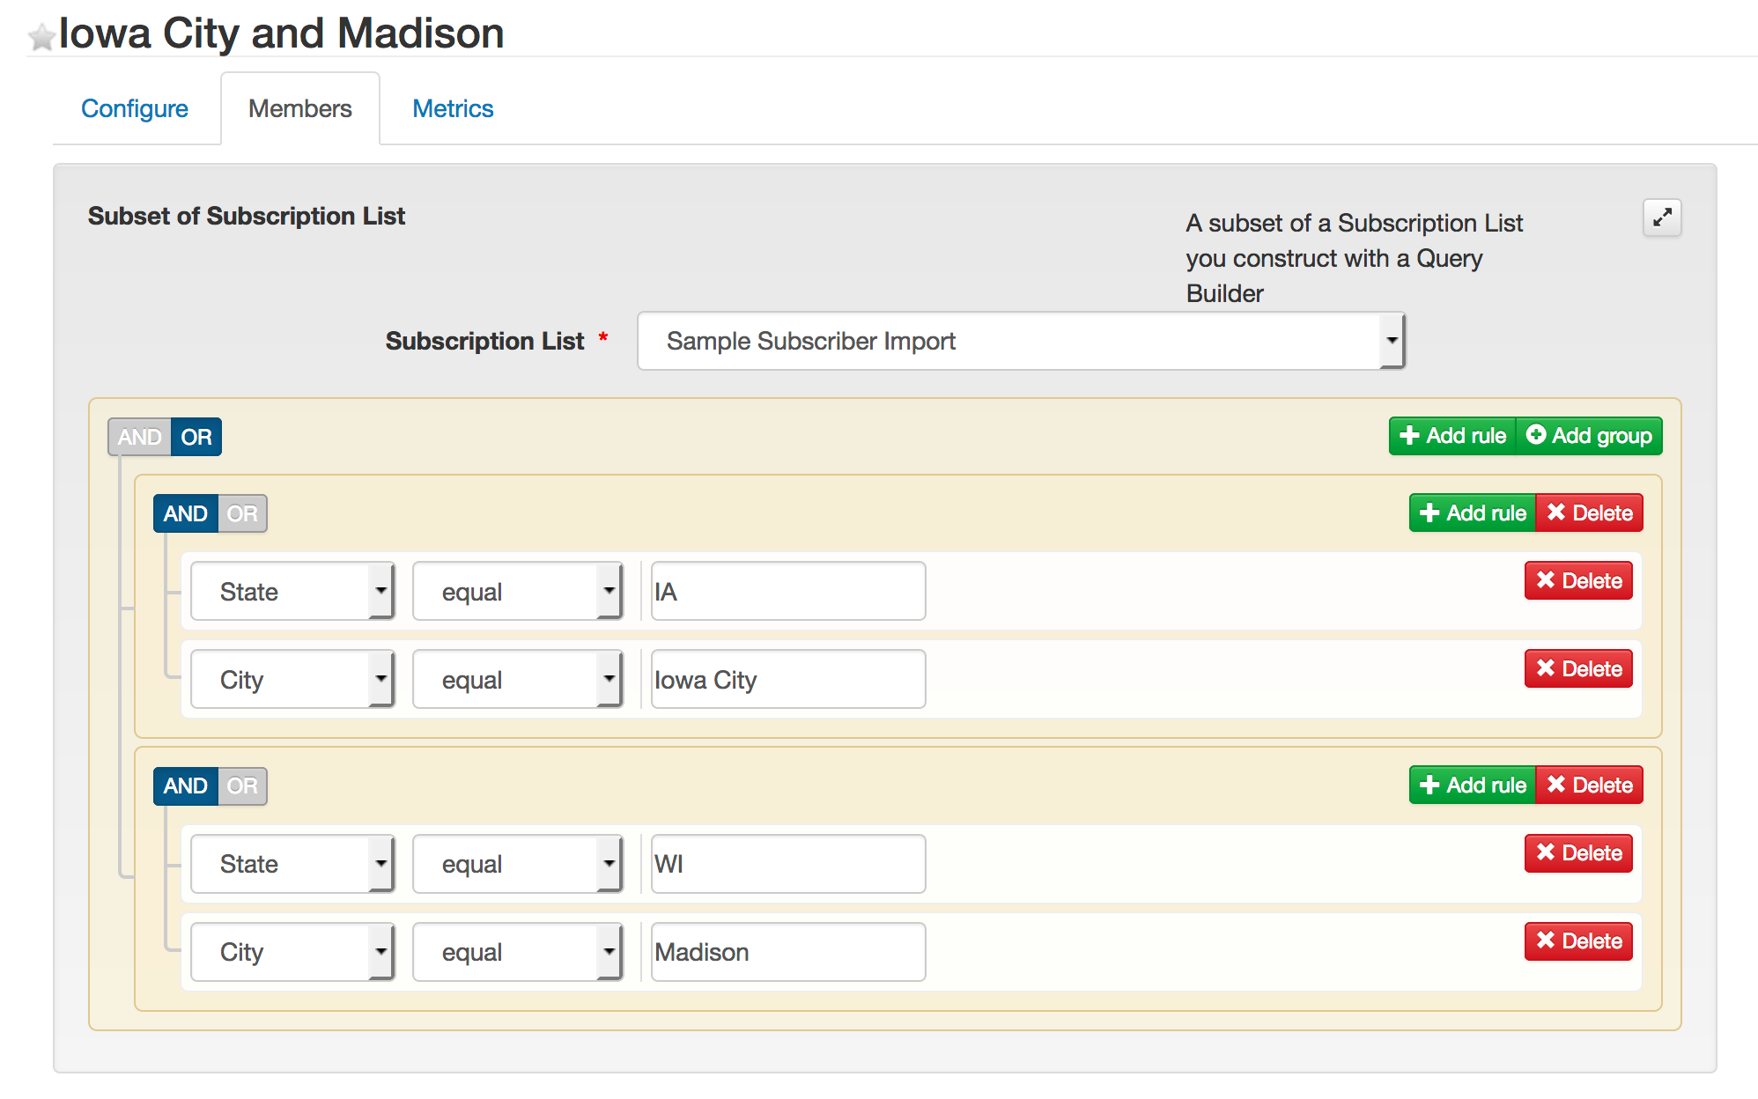
Task: Set first nested group to OR
Action: coord(242,513)
